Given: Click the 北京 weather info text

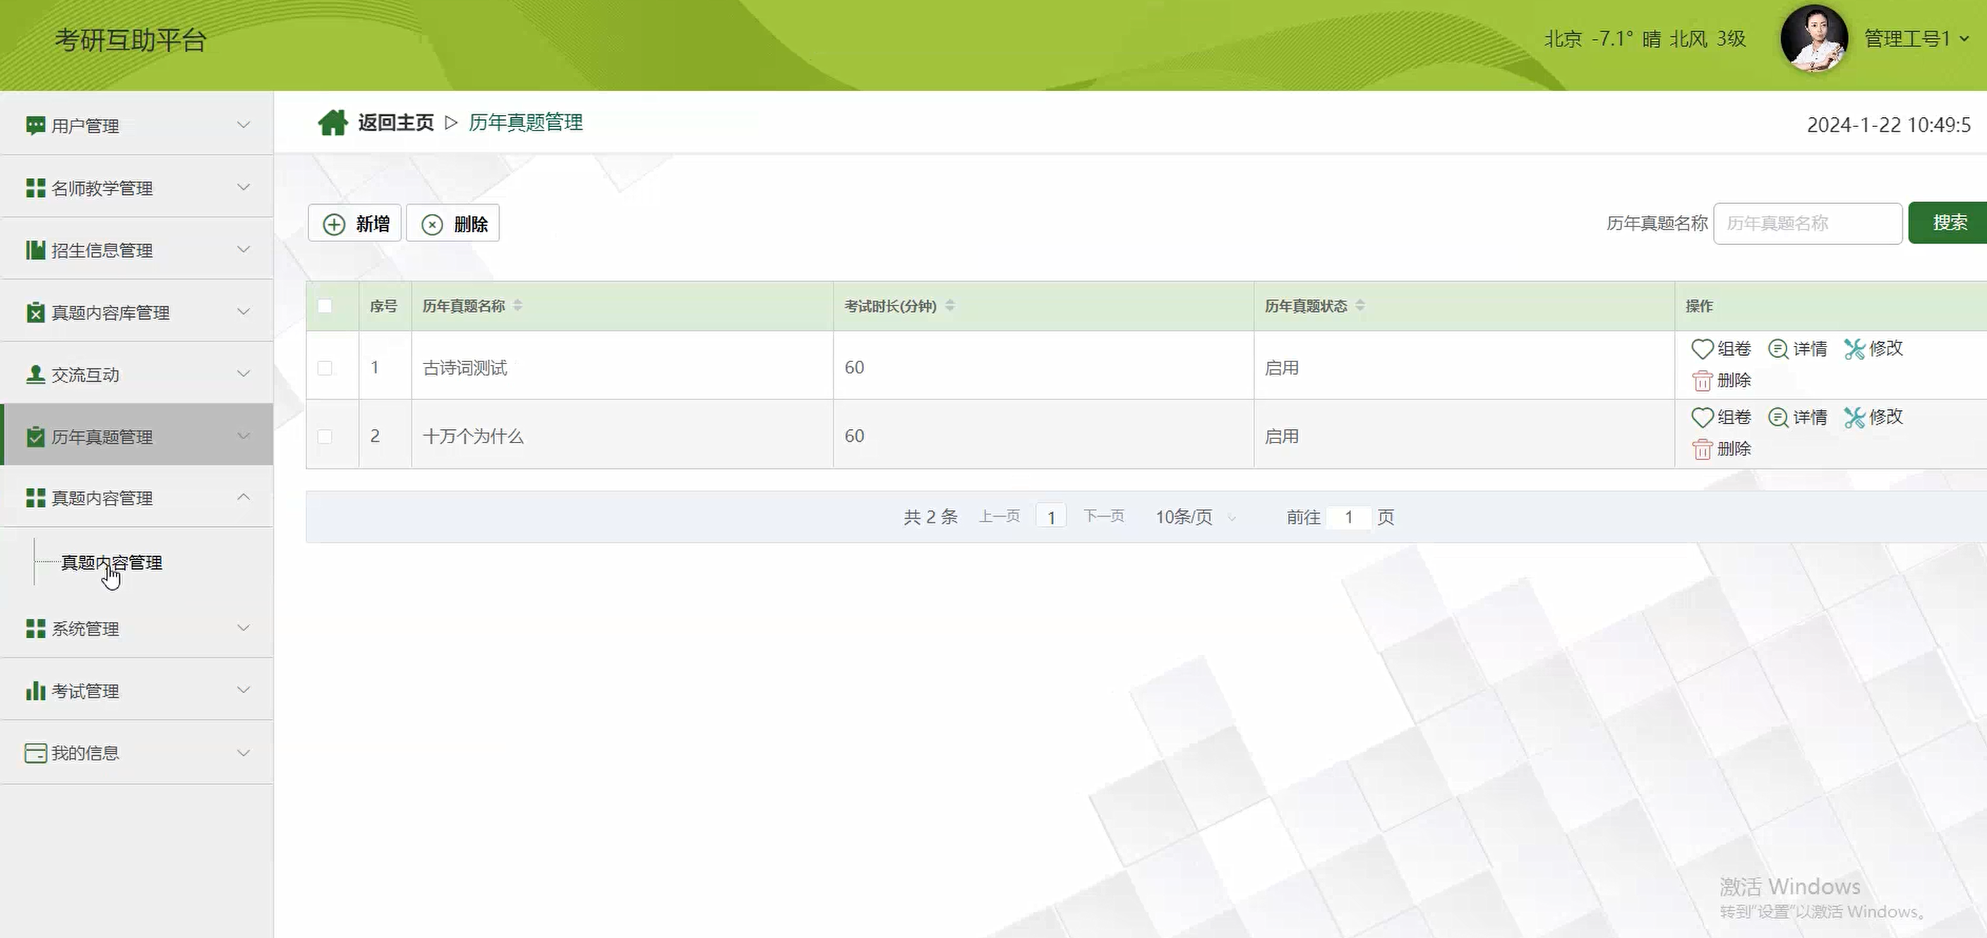Looking at the screenshot, I should pos(1645,39).
